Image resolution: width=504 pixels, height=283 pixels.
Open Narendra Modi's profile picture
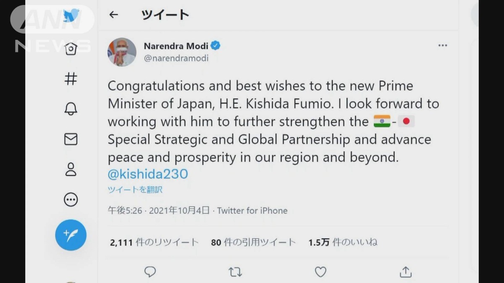pos(122,52)
